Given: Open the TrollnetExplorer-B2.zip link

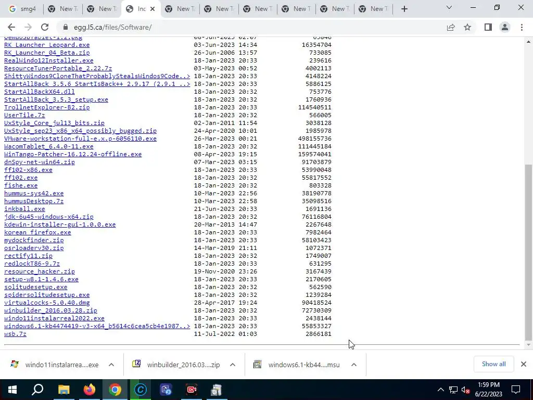Looking at the screenshot, I should point(47,107).
